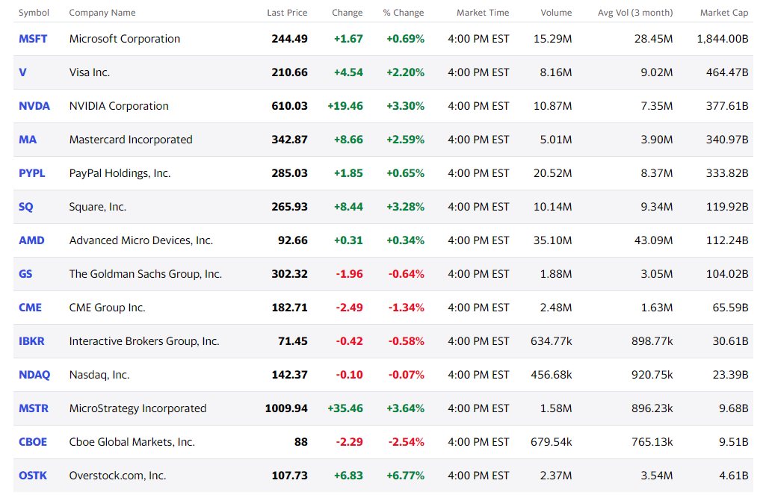
Task: Select the MicroStrategy Incorporated company name
Action: pyautogui.click(x=138, y=408)
